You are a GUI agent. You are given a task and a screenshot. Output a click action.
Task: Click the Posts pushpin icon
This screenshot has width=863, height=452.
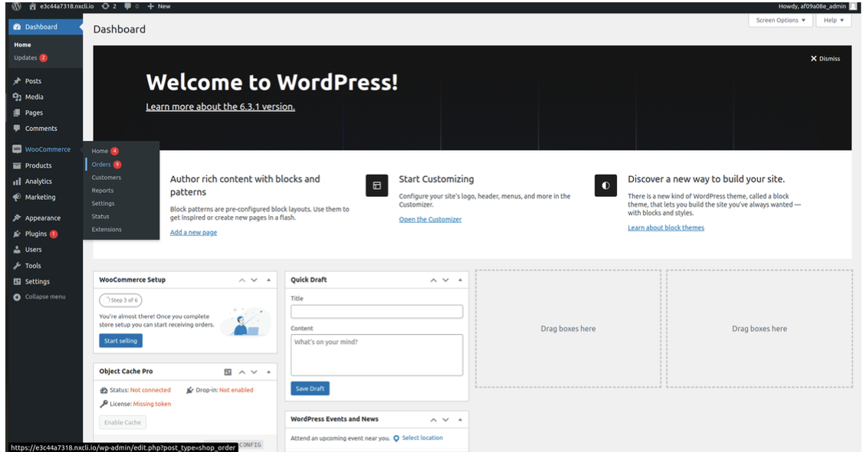click(x=17, y=81)
